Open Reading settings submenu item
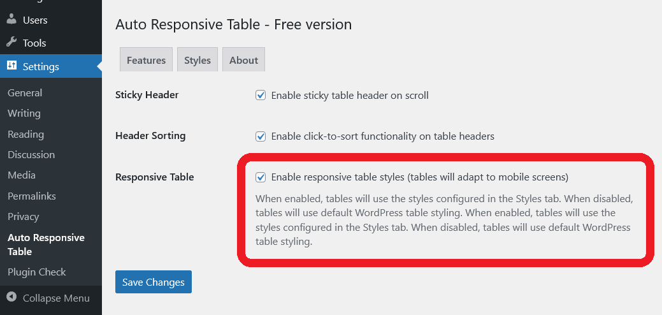 coord(25,134)
